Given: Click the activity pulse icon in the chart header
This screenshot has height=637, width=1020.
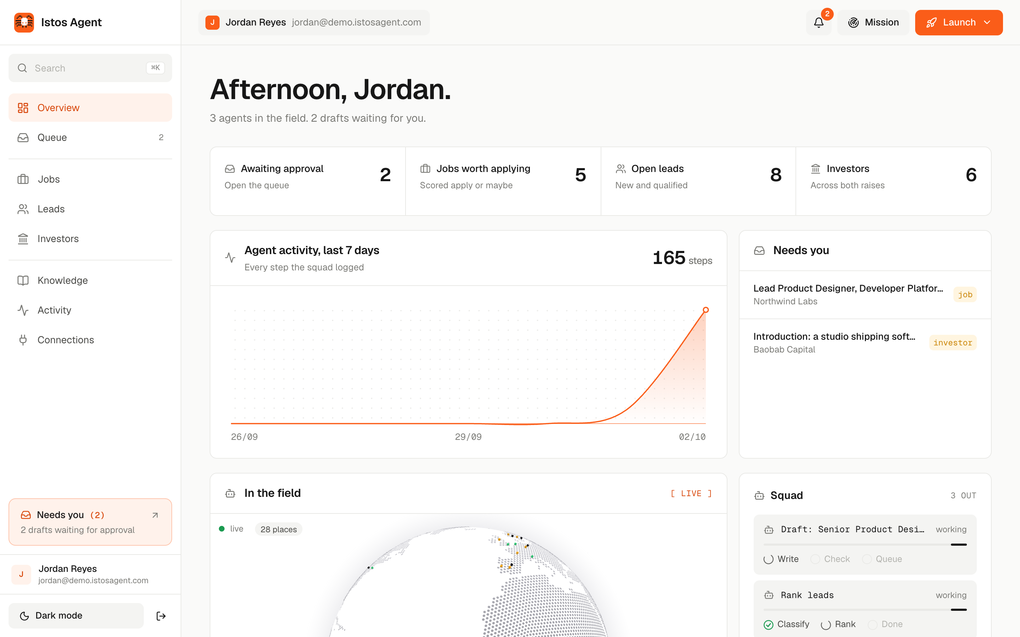Looking at the screenshot, I should (x=230, y=257).
